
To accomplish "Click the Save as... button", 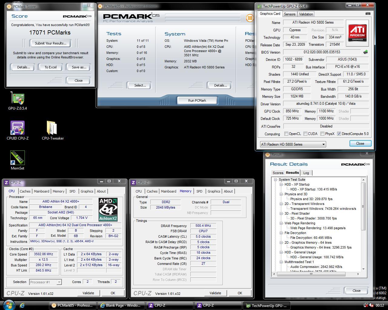I will pyautogui.click(x=79, y=67).
